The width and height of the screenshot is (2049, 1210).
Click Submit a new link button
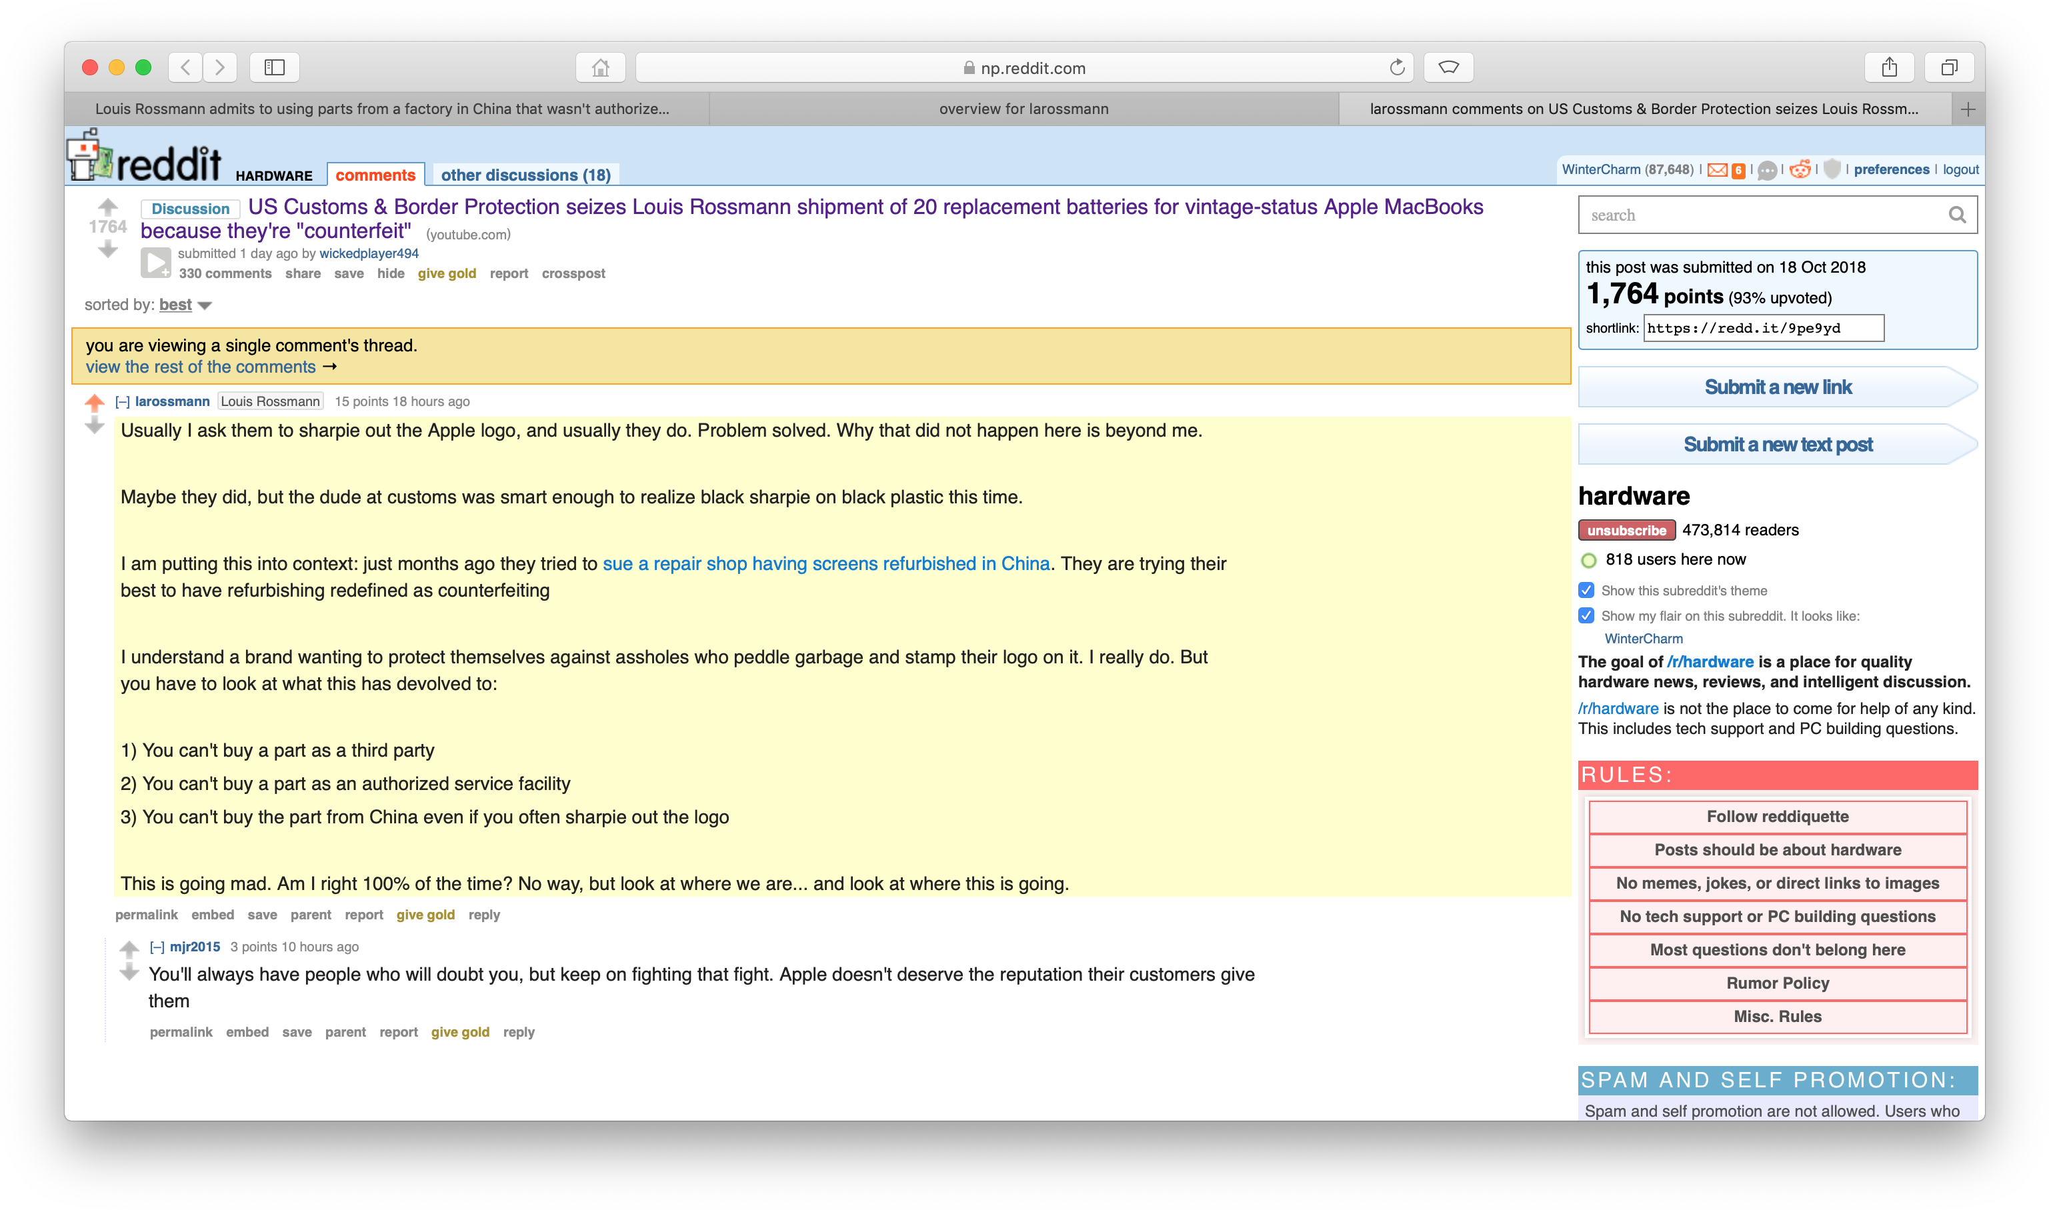1778,387
